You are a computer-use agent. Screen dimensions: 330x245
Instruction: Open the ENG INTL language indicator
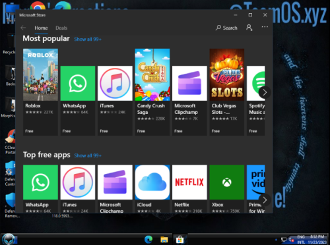point(301,240)
